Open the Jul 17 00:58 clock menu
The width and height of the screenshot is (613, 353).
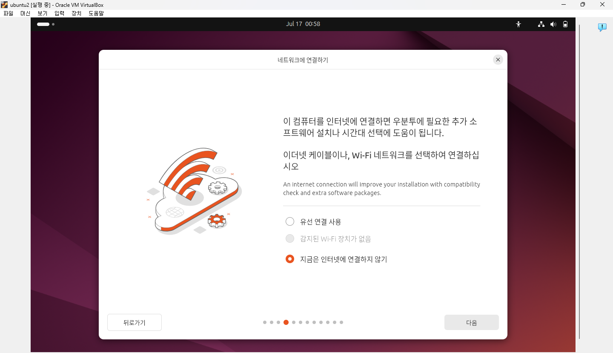click(303, 24)
